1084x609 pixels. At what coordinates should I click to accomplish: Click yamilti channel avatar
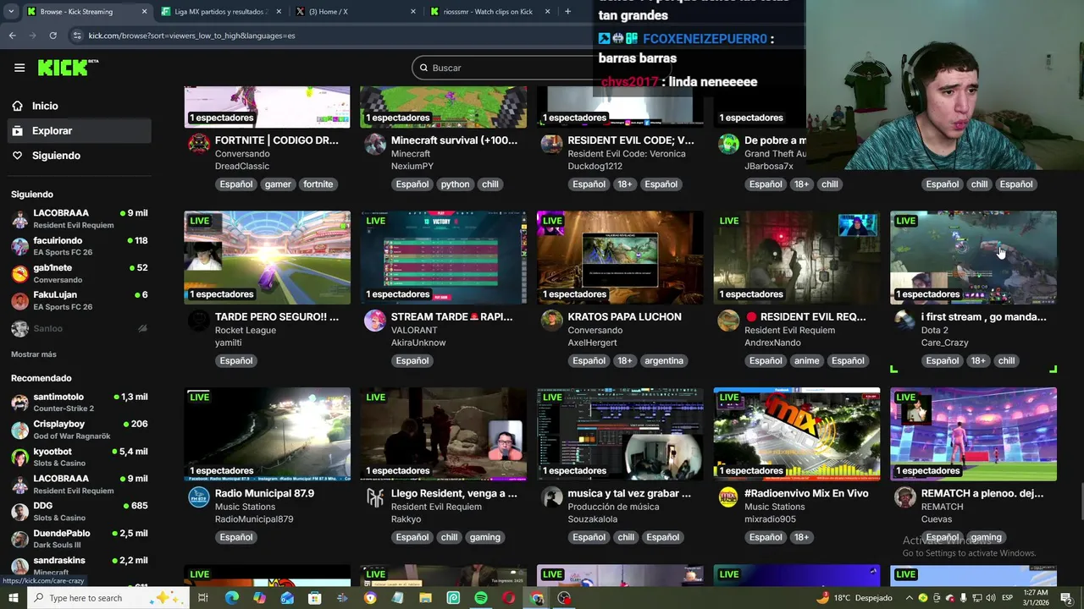(x=199, y=321)
